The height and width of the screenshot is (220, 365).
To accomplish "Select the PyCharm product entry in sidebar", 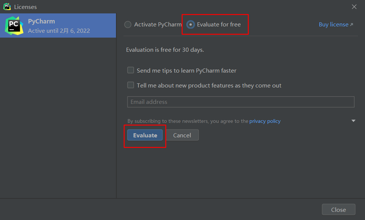I will tap(58, 26).
